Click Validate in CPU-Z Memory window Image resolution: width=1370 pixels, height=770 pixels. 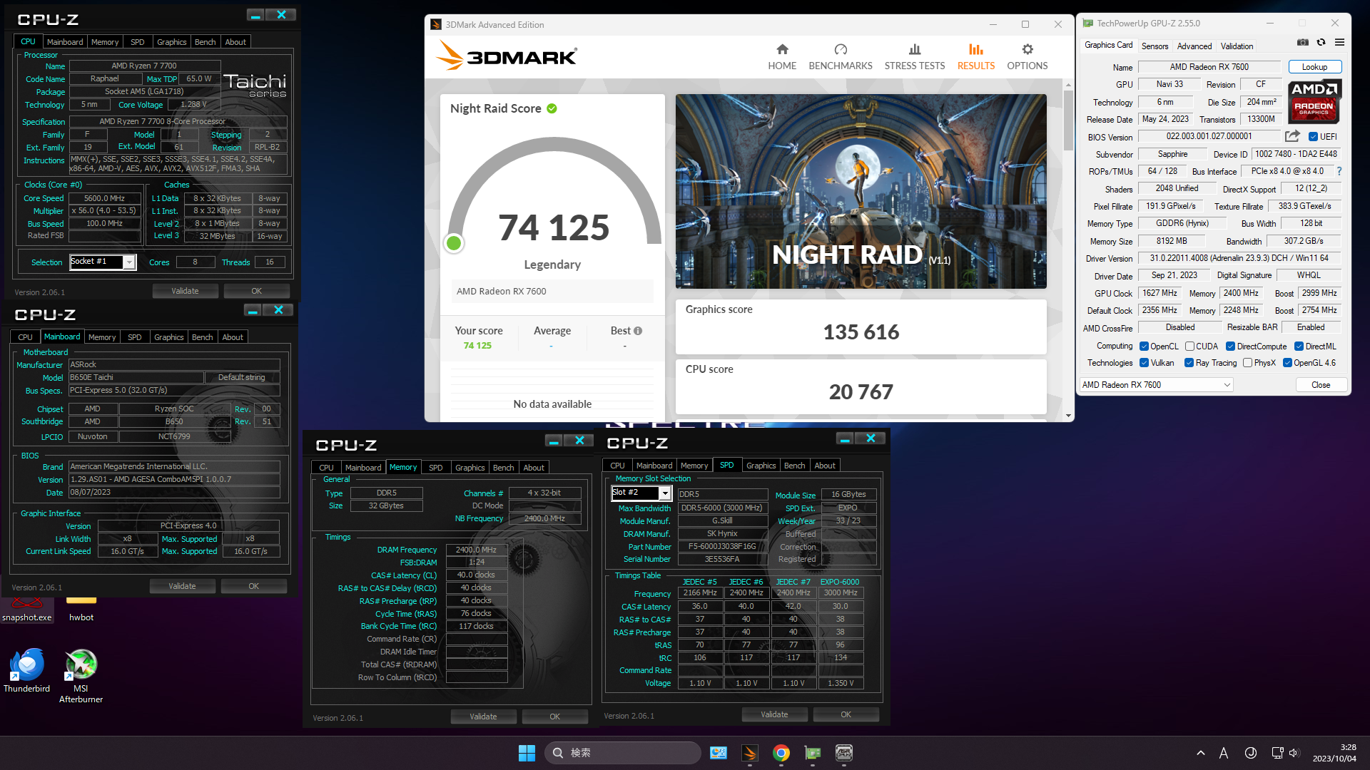[483, 717]
